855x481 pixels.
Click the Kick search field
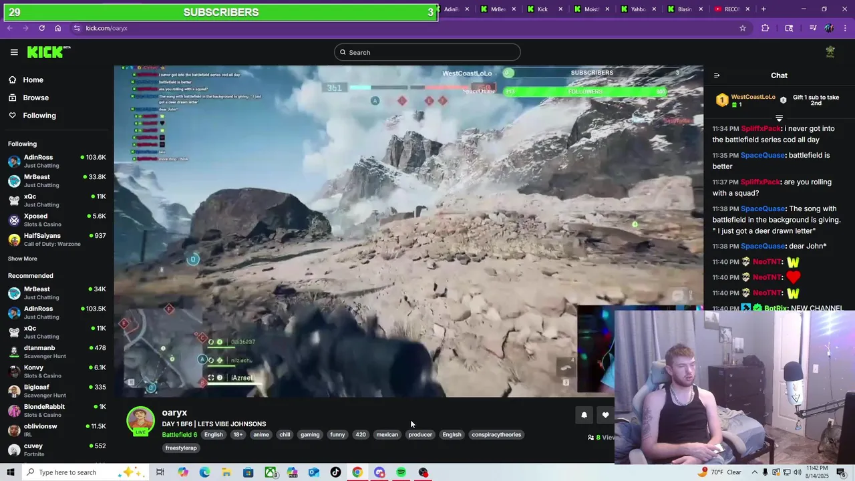point(427,52)
